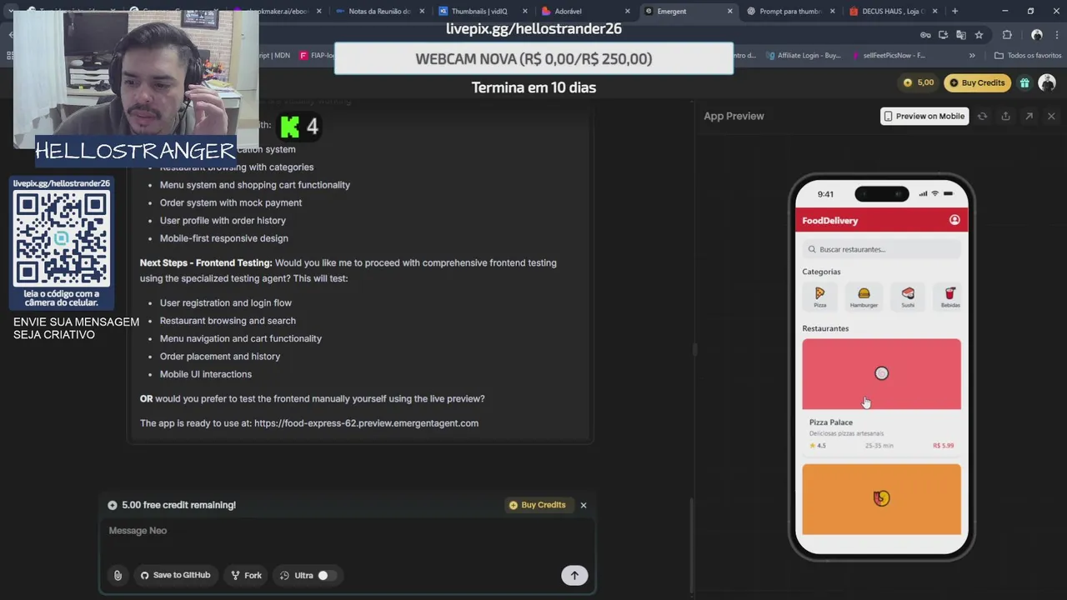Click the FoodDelivery profile icon in phone preview
This screenshot has width=1067, height=600.
tap(954, 220)
